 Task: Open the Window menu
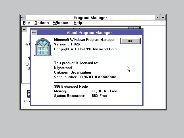[x=60, y=23]
